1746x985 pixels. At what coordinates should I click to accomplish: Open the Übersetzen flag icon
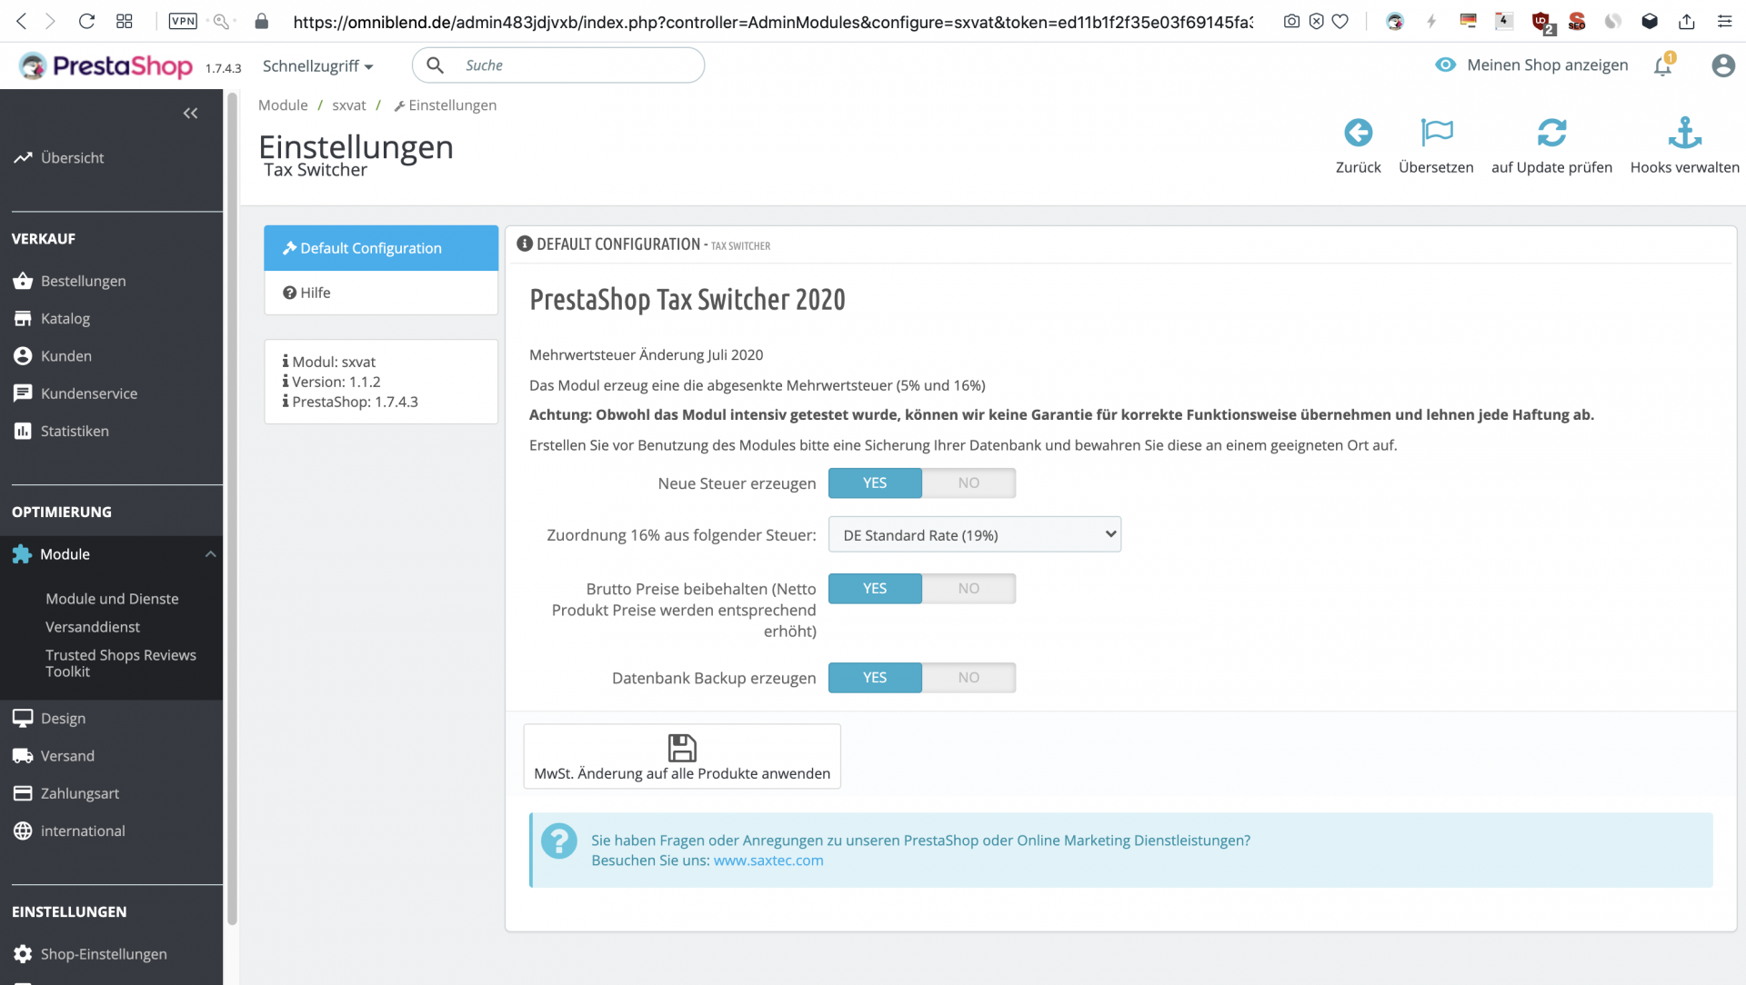coord(1436,134)
